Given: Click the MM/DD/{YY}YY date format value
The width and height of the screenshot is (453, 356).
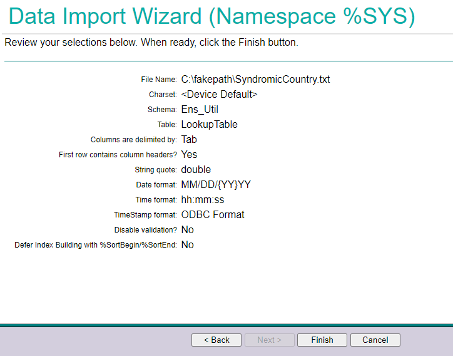Looking at the screenshot, I should pos(216,184).
